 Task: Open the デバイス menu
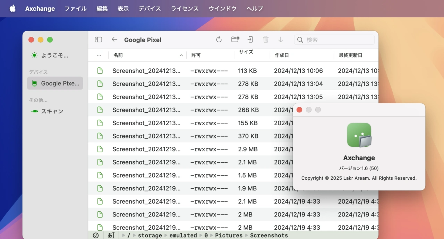pos(150,9)
